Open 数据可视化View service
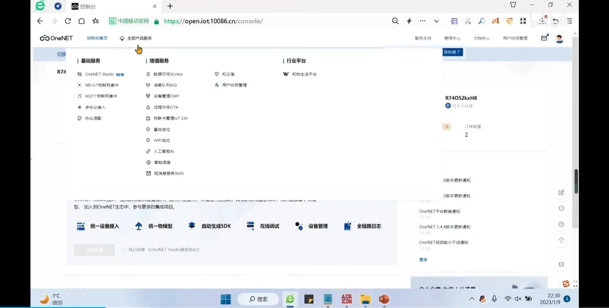609x308 pixels. pyautogui.click(x=164, y=74)
